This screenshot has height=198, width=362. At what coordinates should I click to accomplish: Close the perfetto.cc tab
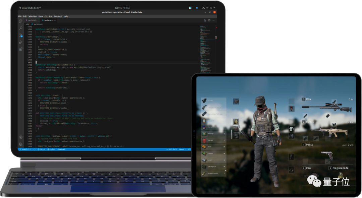coord(55,20)
